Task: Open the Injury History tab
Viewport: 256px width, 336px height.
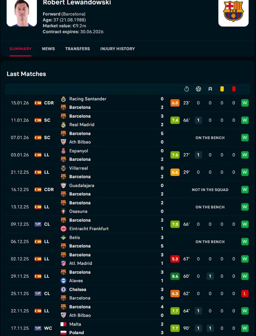Action: 118,49
